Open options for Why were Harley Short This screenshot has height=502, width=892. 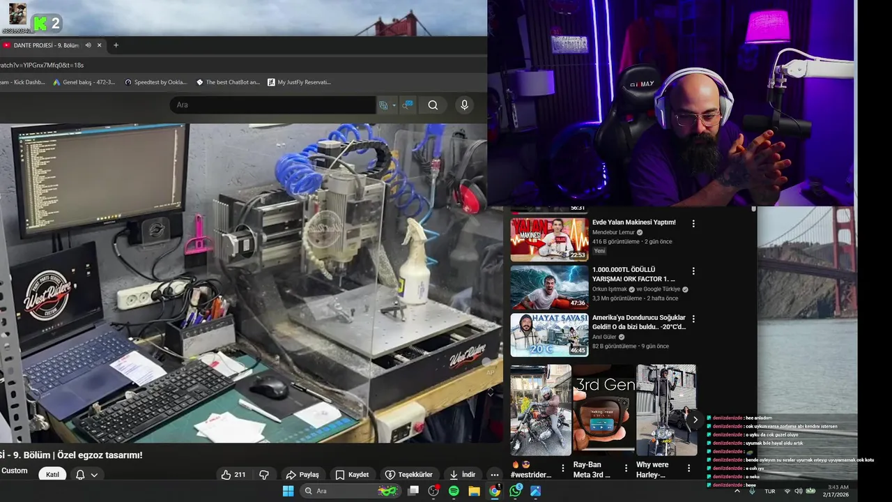click(x=689, y=469)
